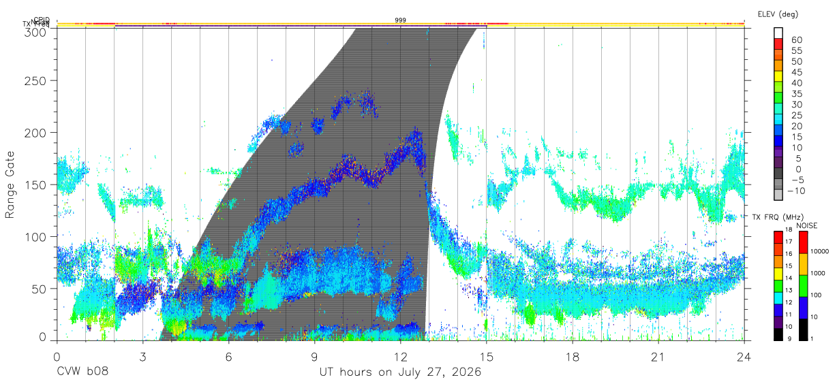Click the green TX FRQ swatch between 13 and 14
This screenshot has height=386, width=837.
[778, 286]
